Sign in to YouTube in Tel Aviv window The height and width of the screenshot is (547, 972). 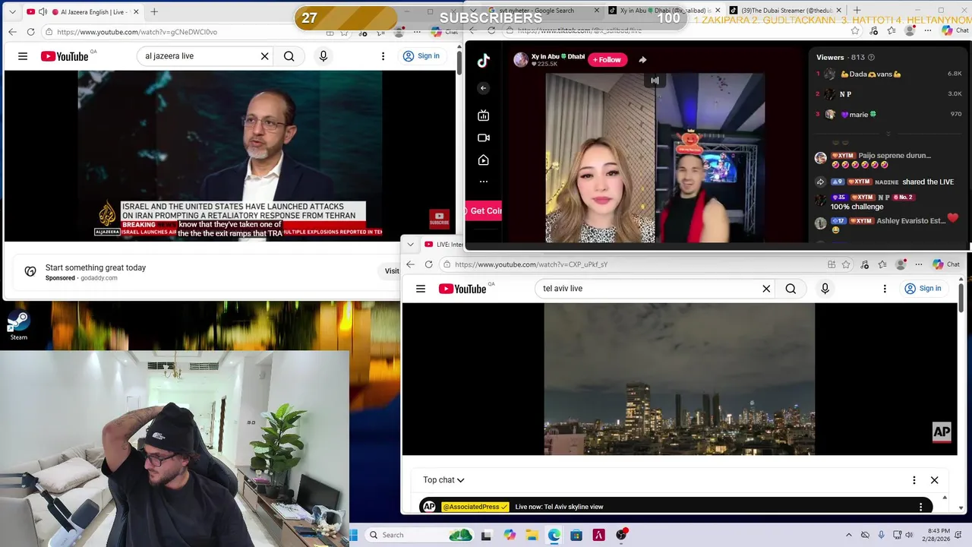coord(923,289)
